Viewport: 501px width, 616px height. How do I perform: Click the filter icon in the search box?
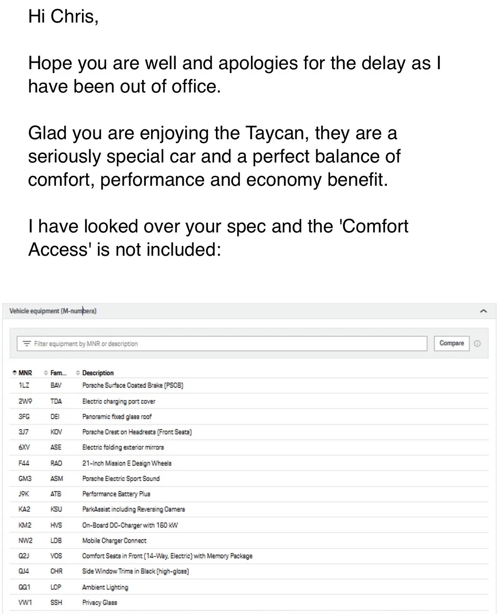[x=27, y=344]
